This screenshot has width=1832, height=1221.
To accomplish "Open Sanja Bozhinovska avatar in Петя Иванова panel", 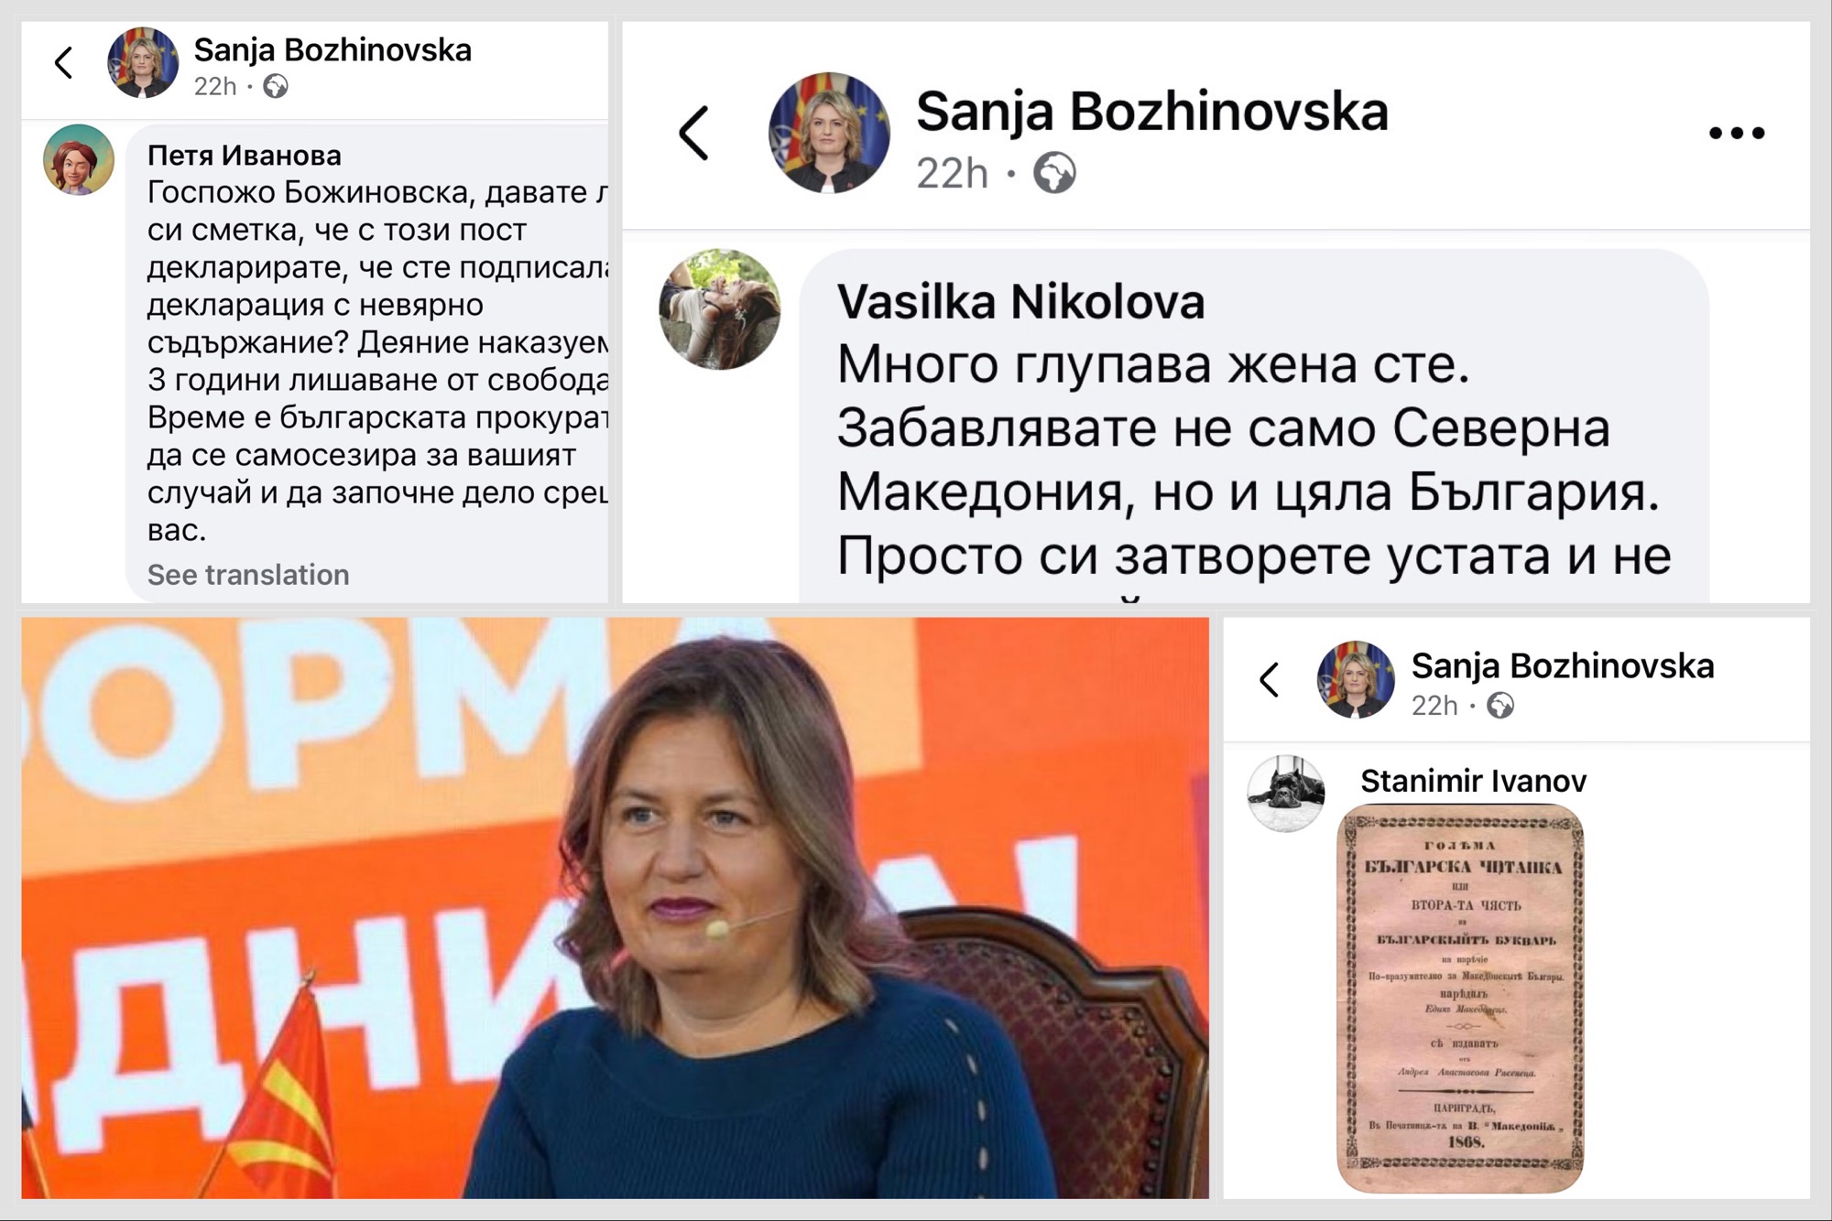I will [x=143, y=62].
